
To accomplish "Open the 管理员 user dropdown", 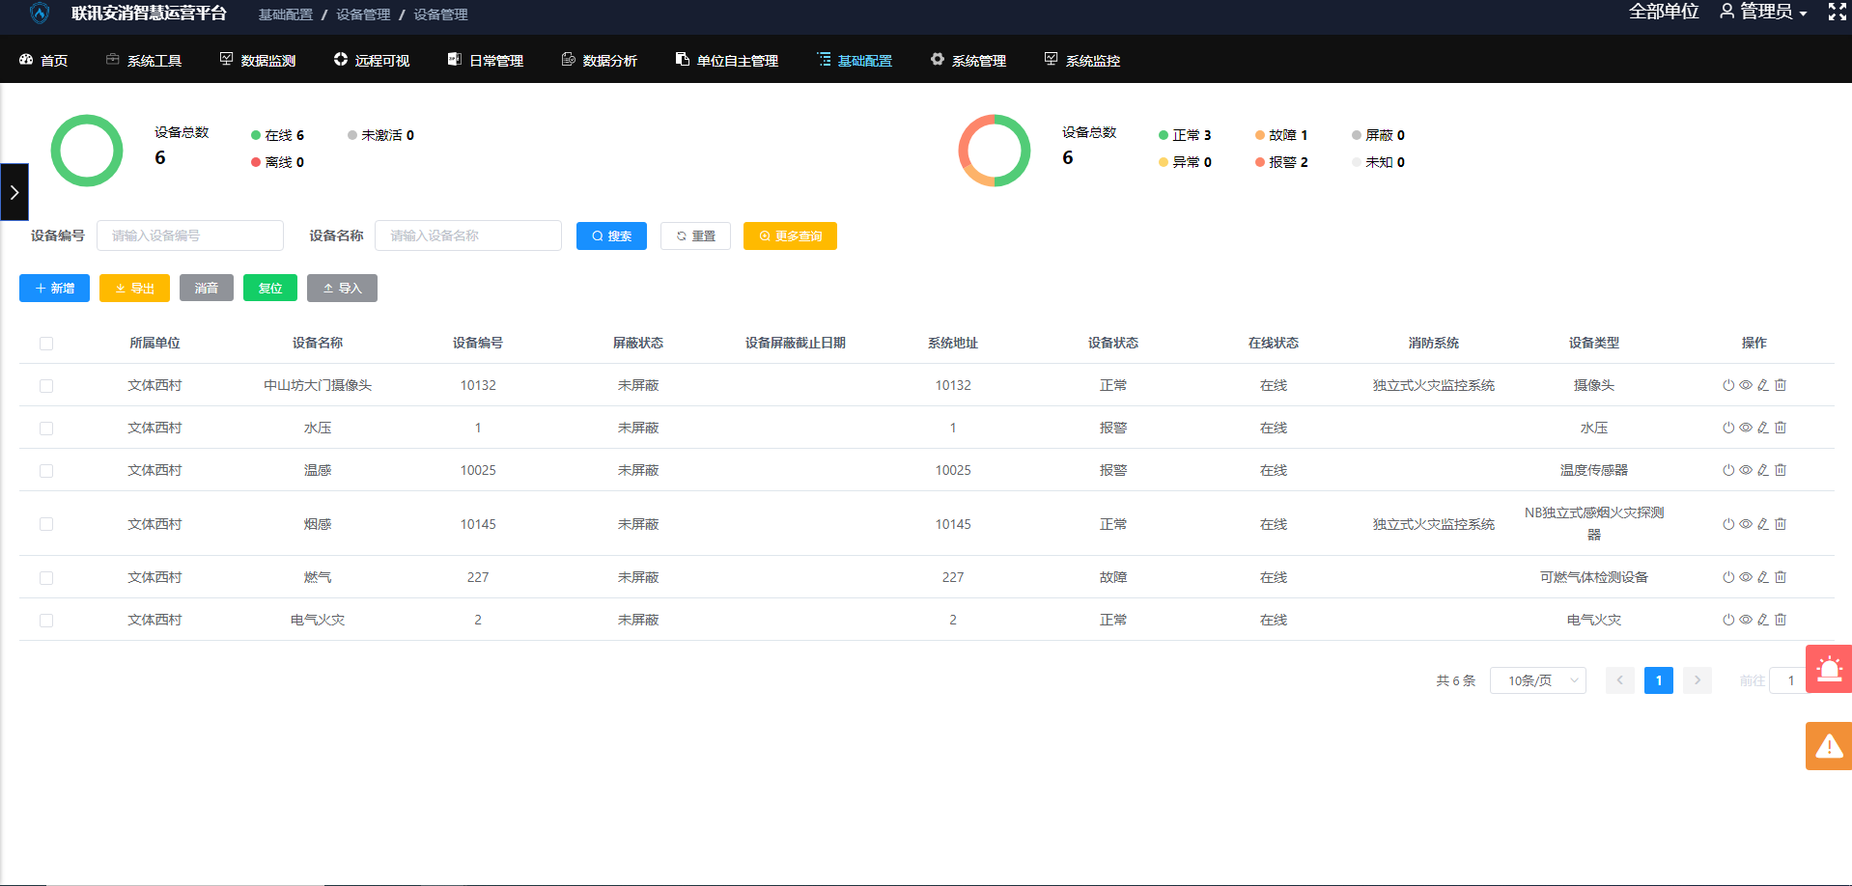I will click(x=1763, y=12).
